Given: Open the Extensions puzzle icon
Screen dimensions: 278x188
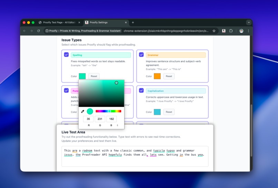Looking at the screenshot, I should [x=231, y=31].
